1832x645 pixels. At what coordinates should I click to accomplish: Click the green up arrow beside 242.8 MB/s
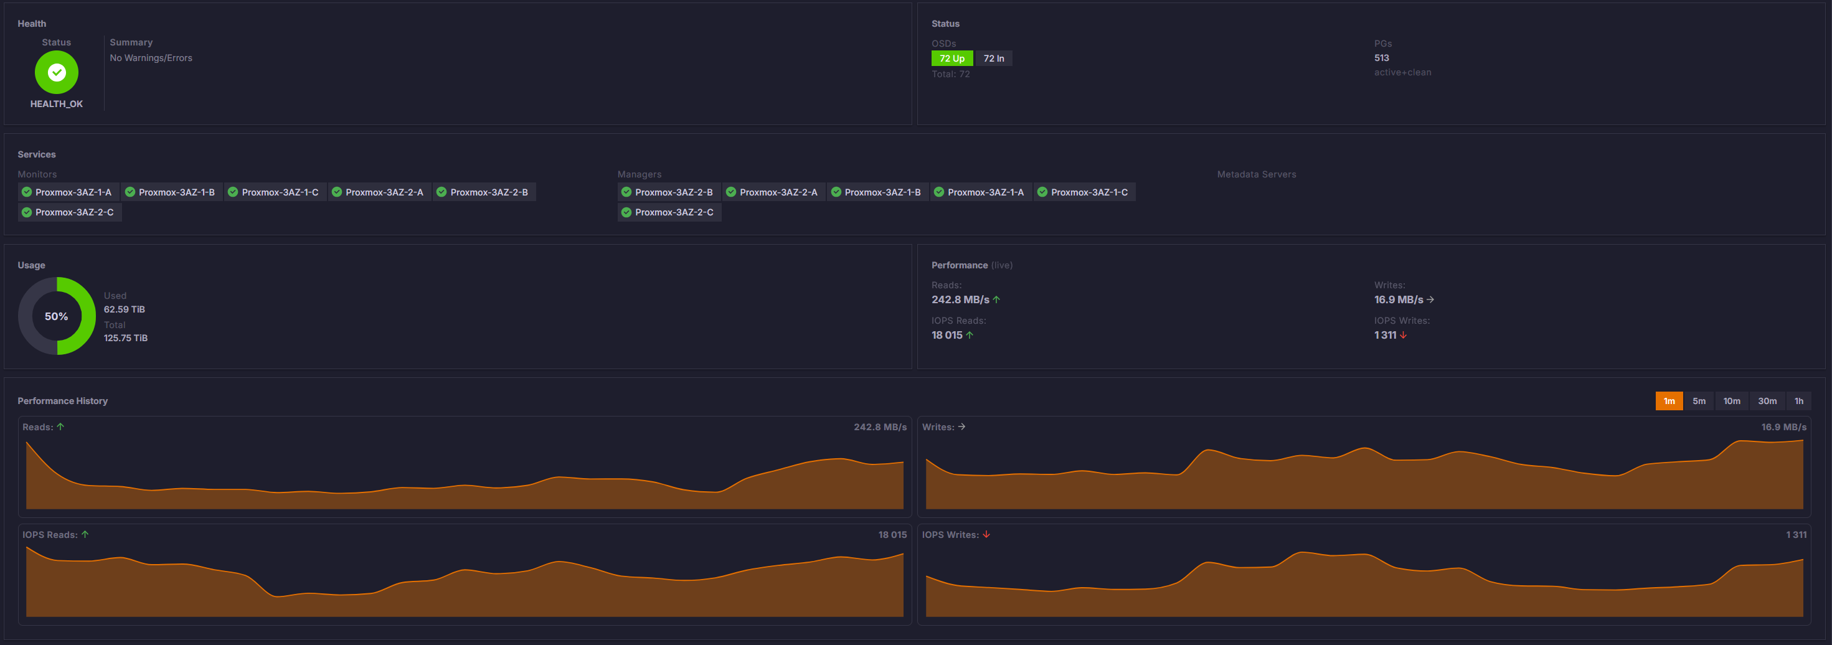pos(996,299)
